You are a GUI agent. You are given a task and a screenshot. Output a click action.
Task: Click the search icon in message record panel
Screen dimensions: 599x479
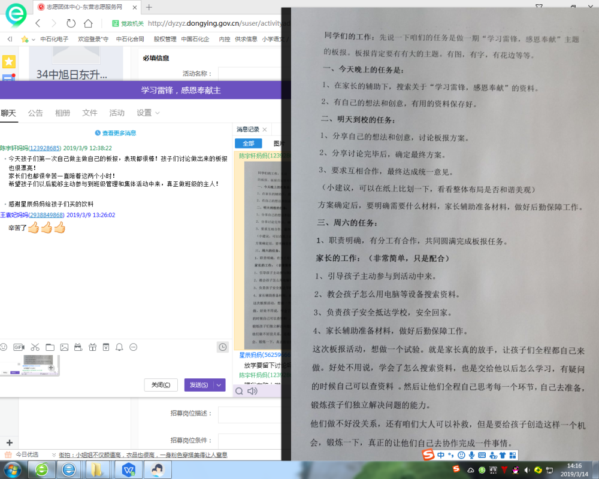point(239,391)
